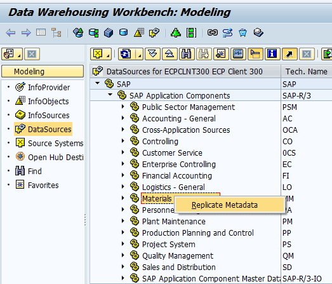Viewport: 332px width, 284px height.
Task: Expand the Materials node arrow
Action: 123,198
